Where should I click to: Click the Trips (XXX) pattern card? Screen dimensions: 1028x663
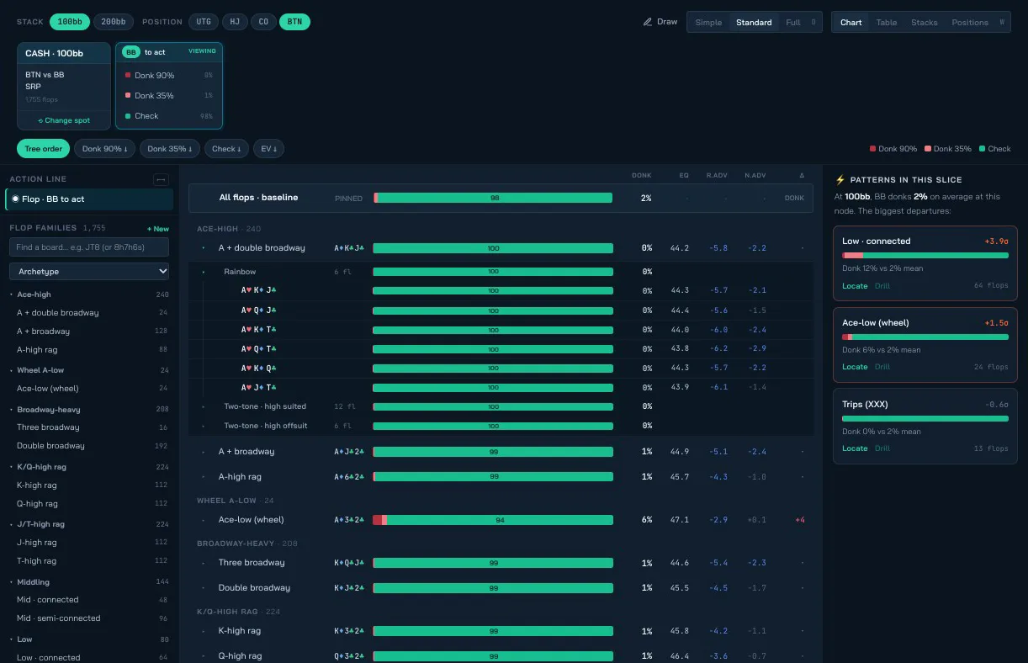pyautogui.click(x=925, y=426)
